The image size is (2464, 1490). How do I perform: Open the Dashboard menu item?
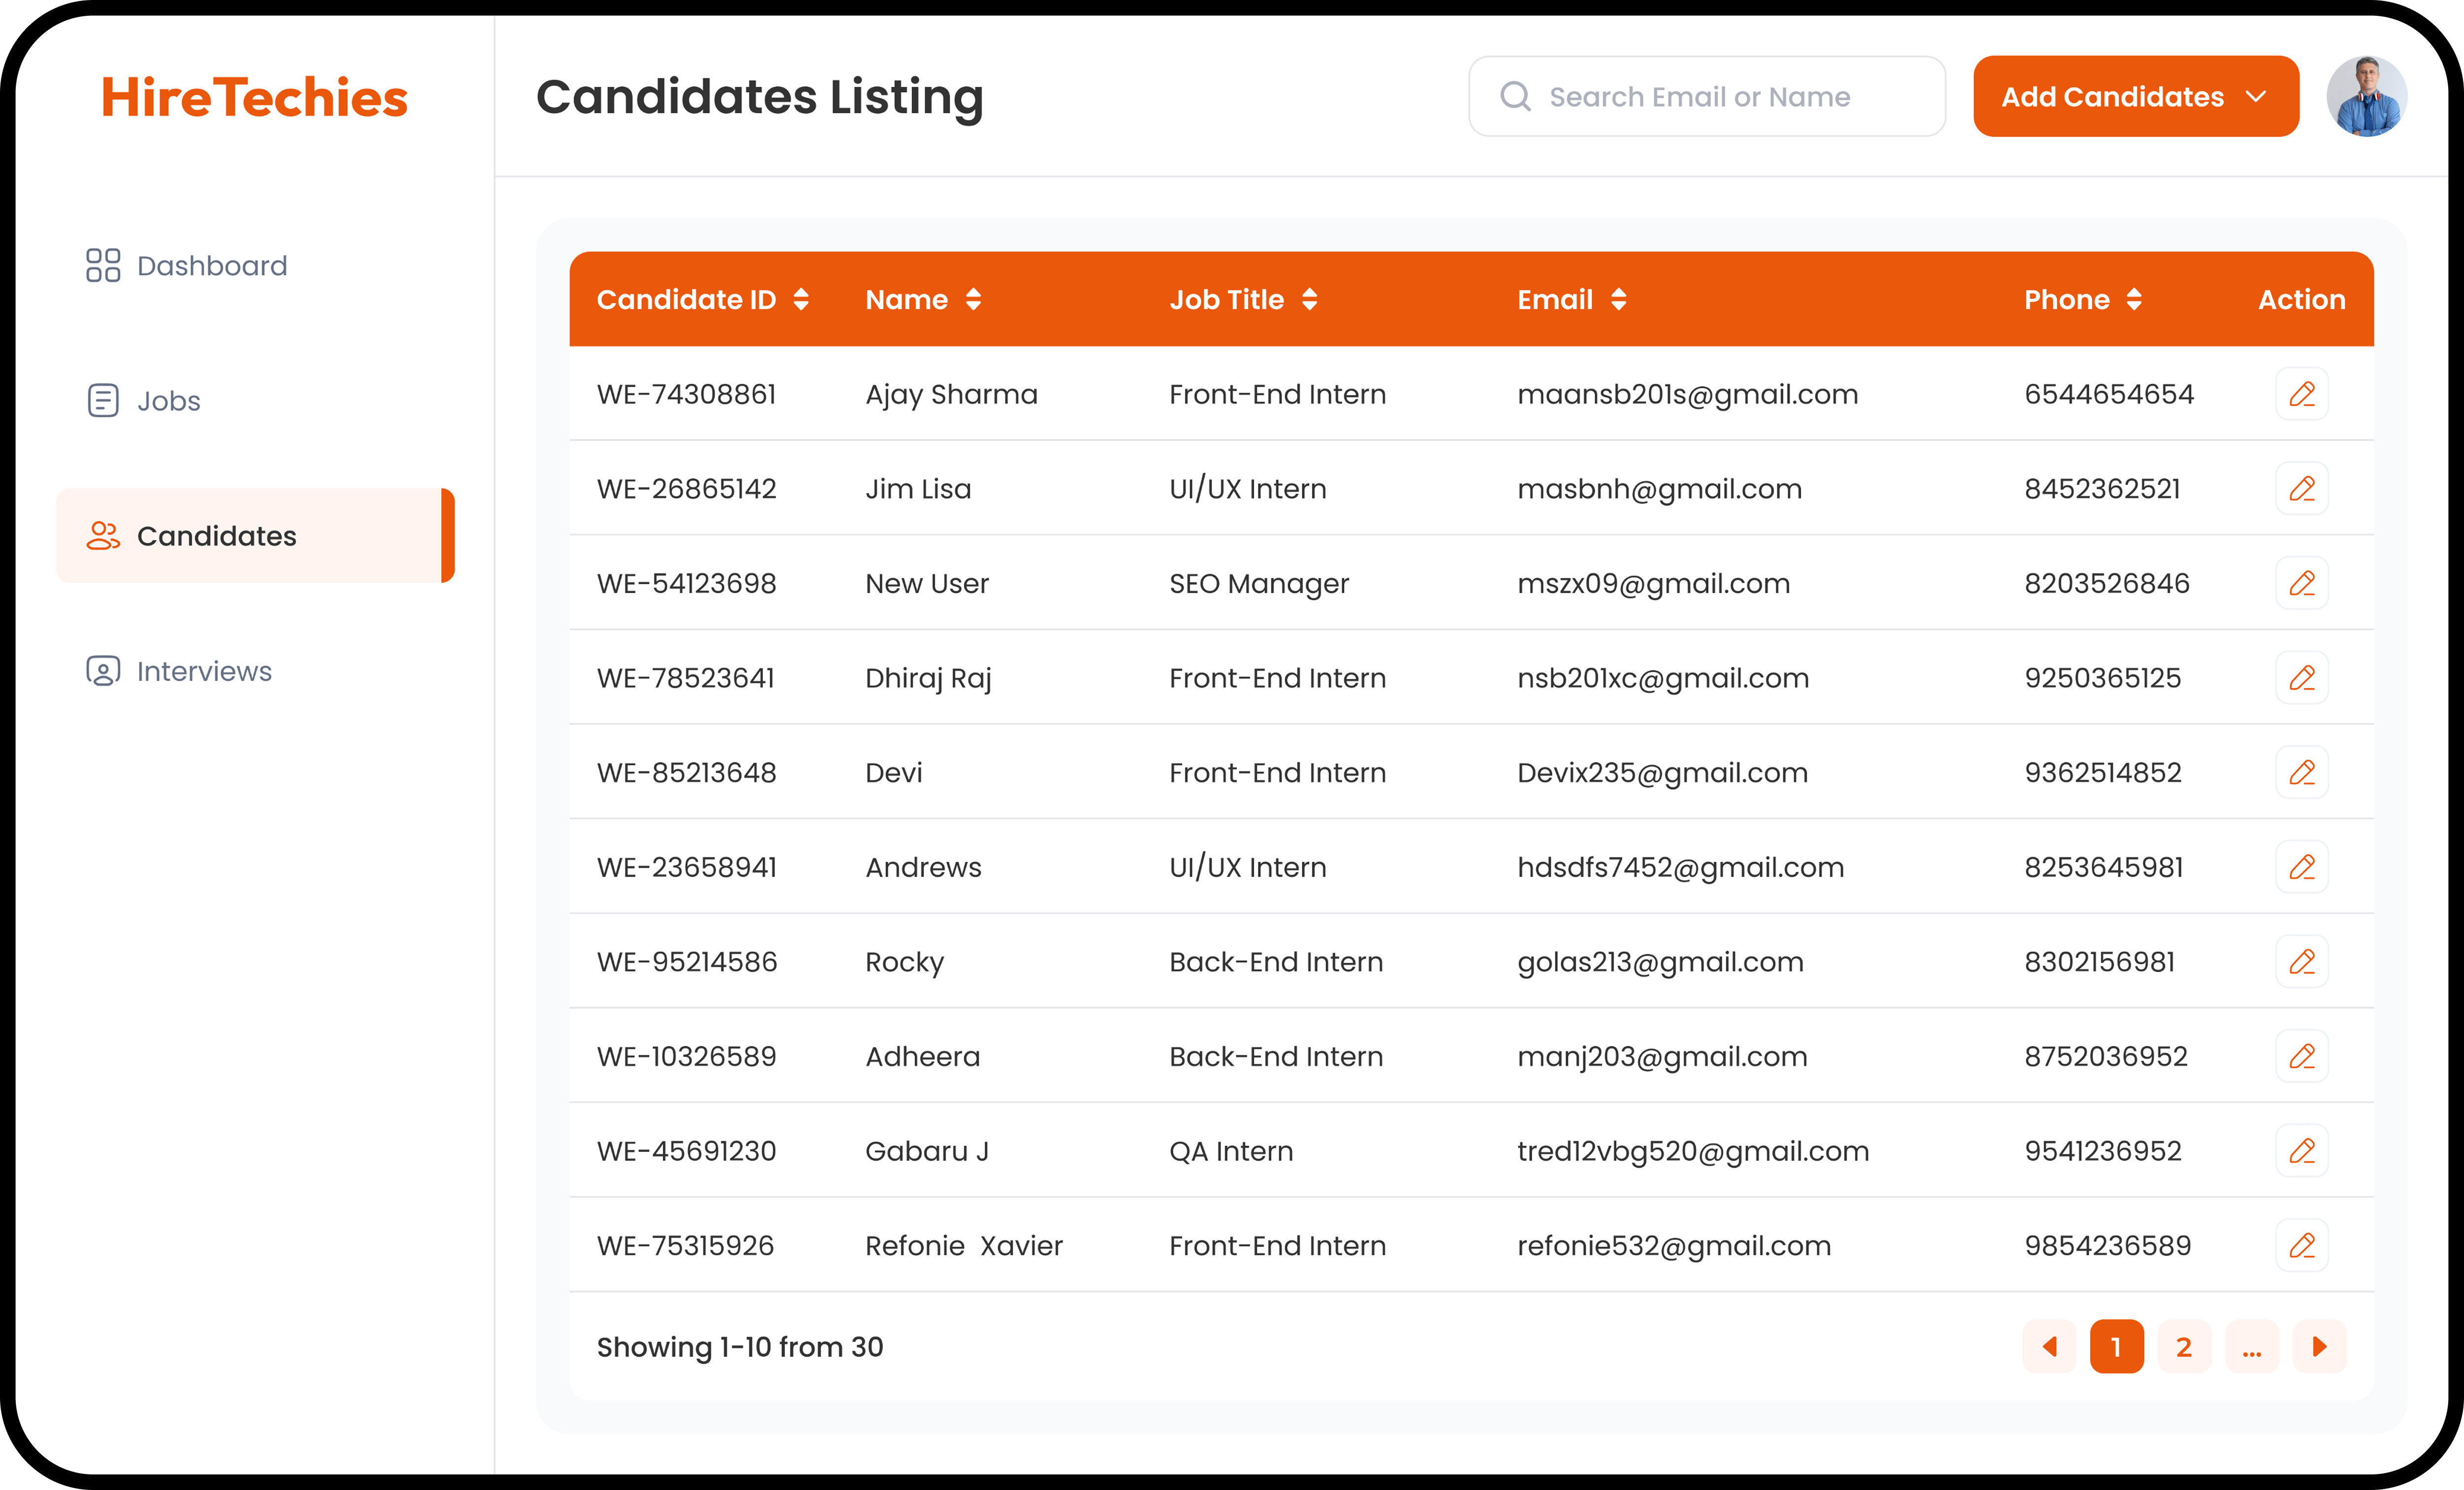point(211,266)
